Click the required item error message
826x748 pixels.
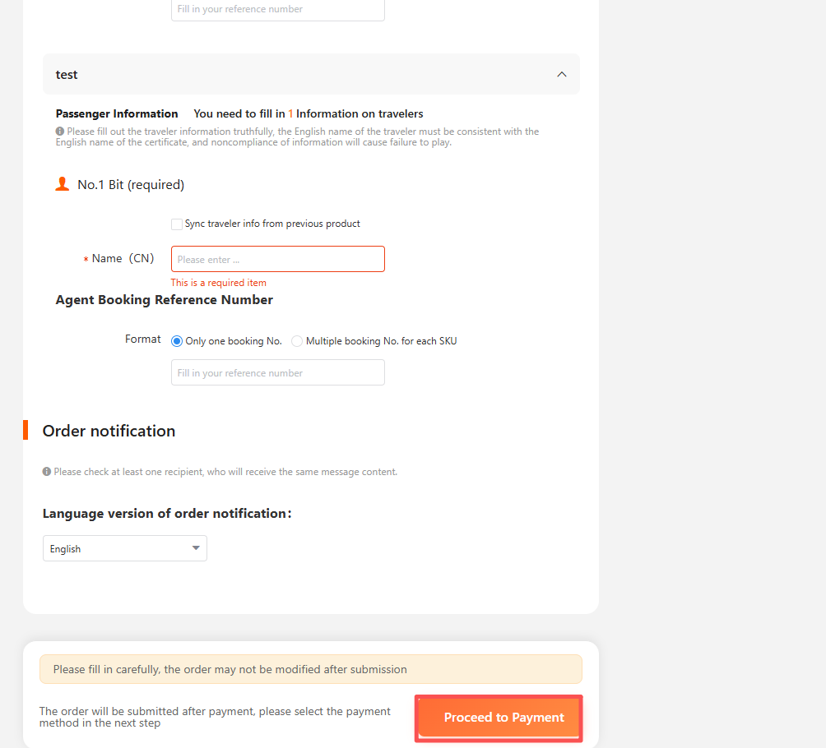219,283
